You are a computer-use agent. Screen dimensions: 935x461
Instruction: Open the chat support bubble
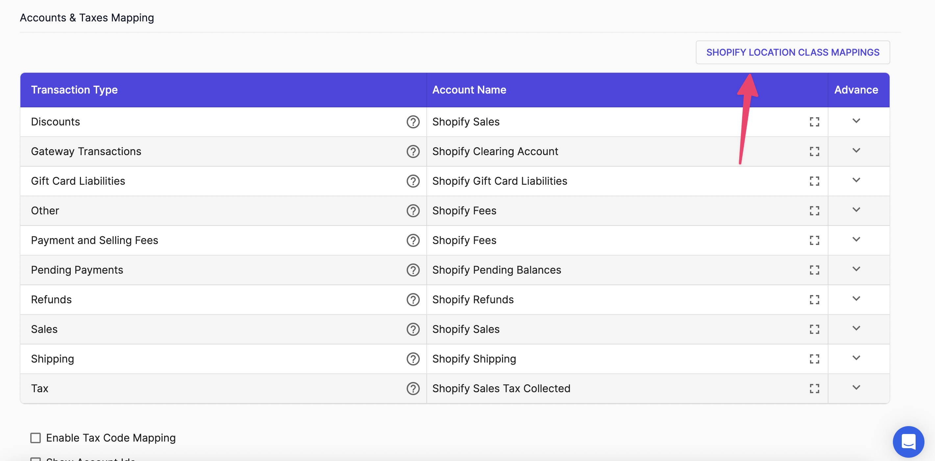coord(908,441)
